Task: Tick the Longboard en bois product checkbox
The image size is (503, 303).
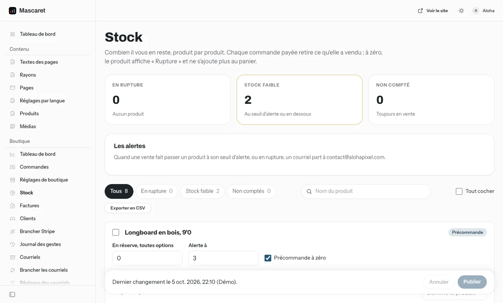Action: pyautogui.click(x=116, y=232)
